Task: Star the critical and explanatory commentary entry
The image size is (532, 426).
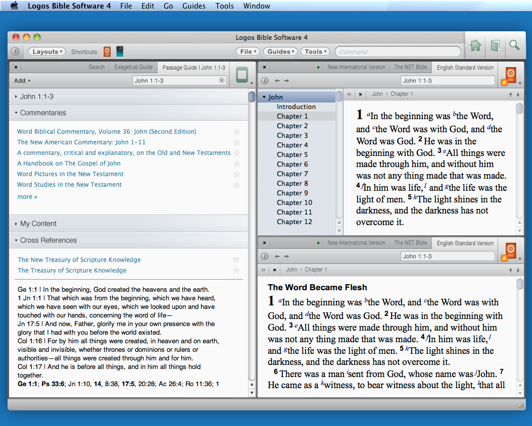Action: pos(236,153)
